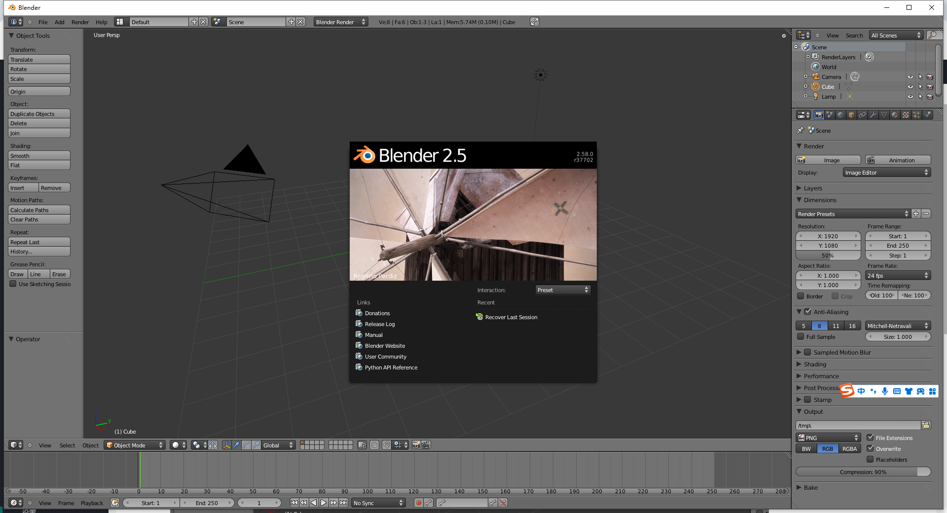This screenshot has height=513, width=947.
Task: Click the Animation render button
Action: 898,160
